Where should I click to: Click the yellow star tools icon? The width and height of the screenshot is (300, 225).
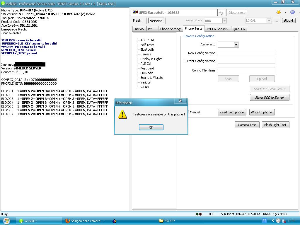tap(278, 12)
